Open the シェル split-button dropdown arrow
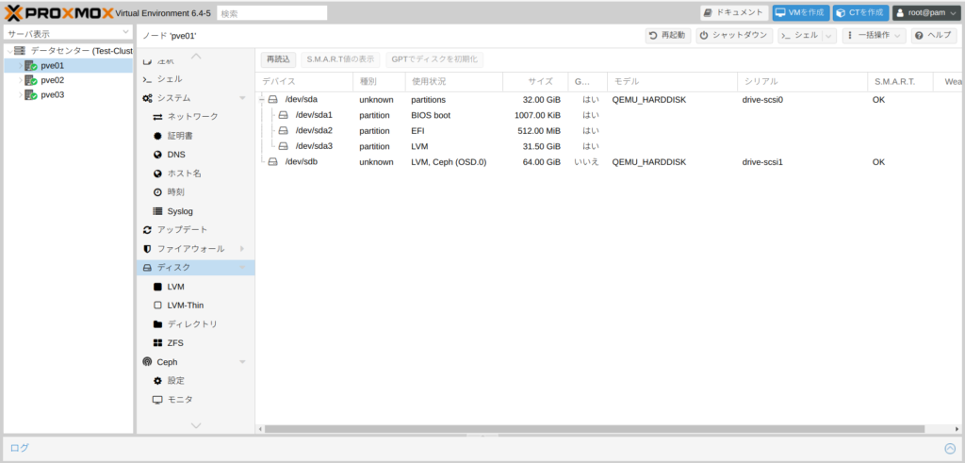This screenshot has height=463, width=965. click(x=829, y=36)
